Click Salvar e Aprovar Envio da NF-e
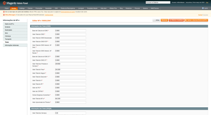Image resolution: width=211 pixels, height=115 pixels. pyautogui.click(x=196, y=20)
